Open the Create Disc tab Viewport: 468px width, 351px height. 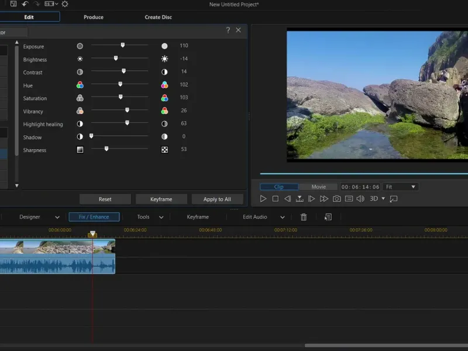[158, 17]
